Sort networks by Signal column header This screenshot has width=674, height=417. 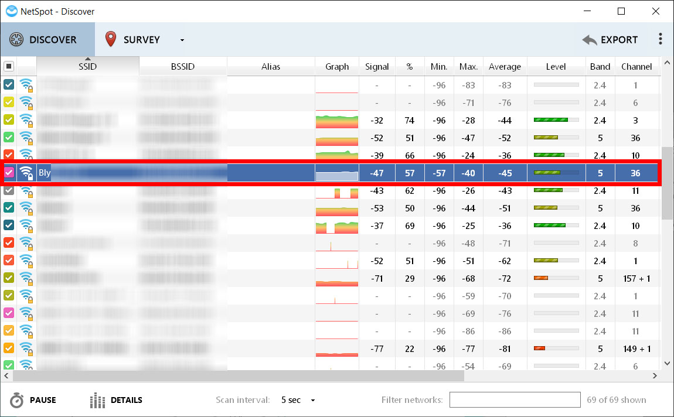pos(376,67)
